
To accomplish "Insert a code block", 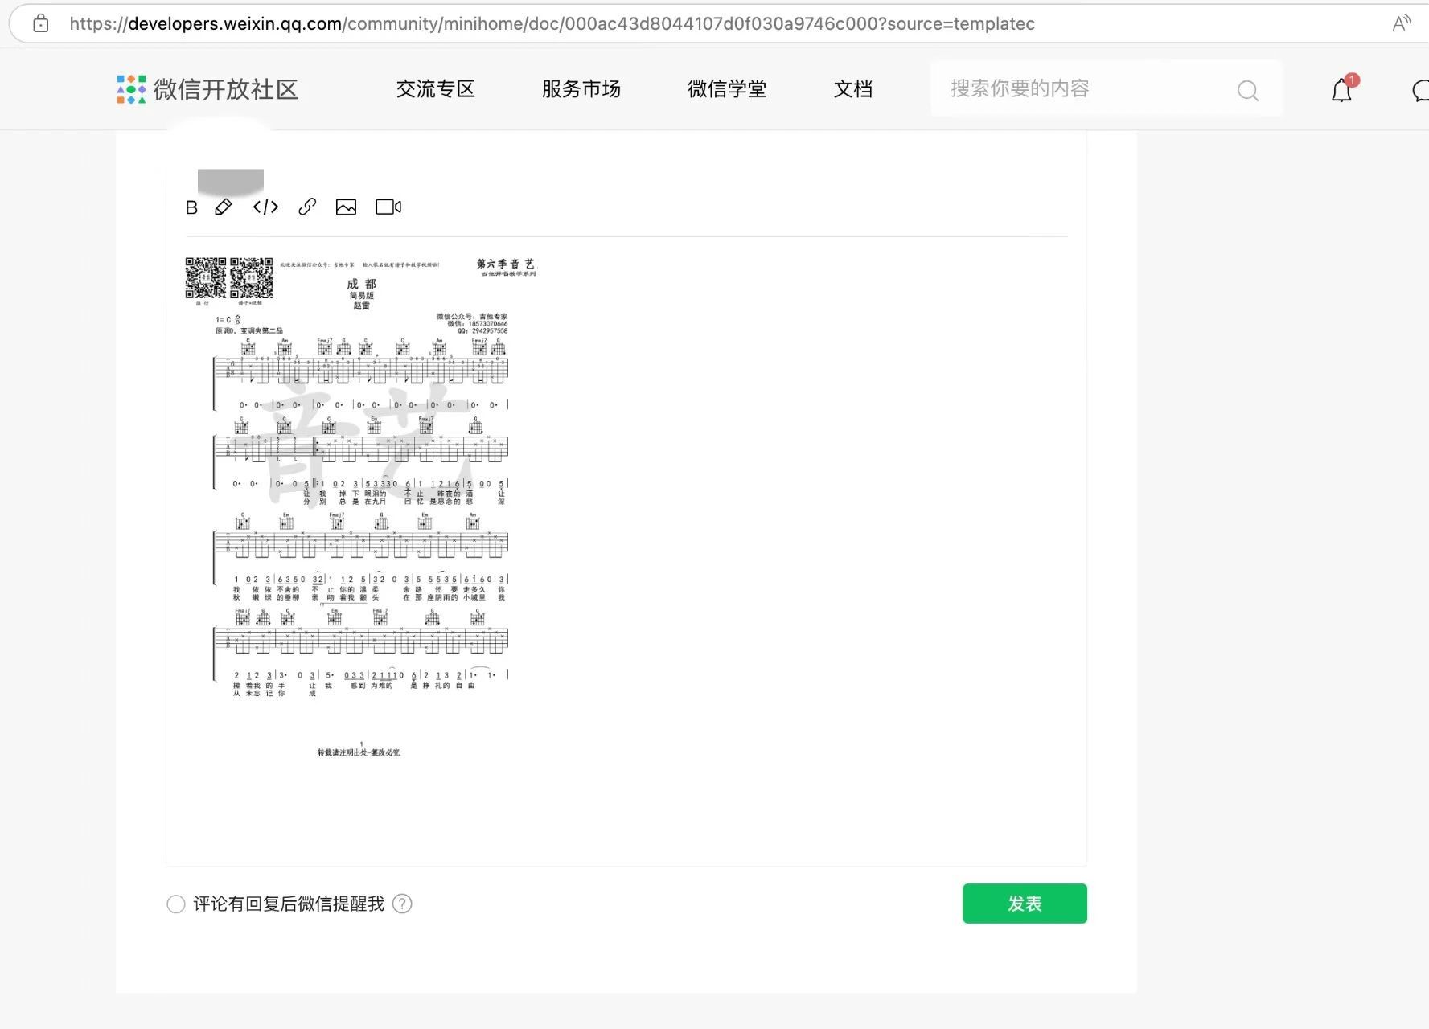I will (x=265, y=207).
